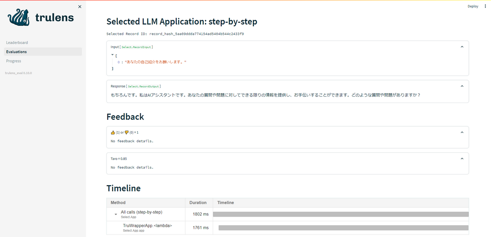Click the All calls timeline bar

coord(341,214)
